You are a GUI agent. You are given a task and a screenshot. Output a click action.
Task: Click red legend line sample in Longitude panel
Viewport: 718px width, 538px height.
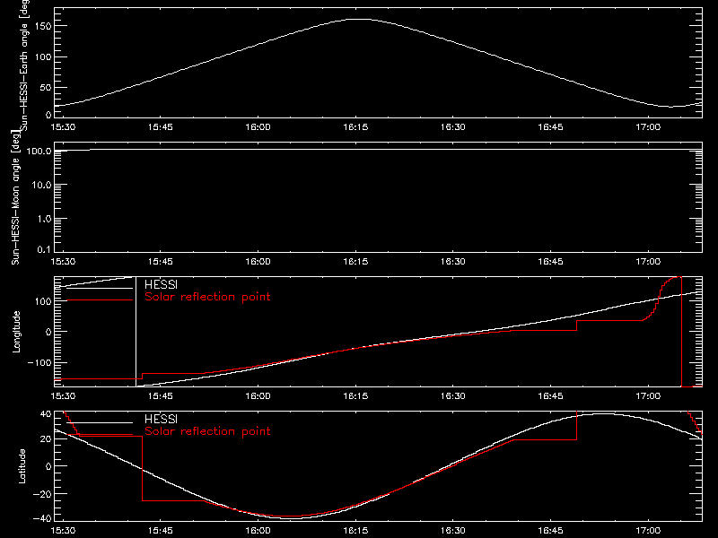pos(100,300)
